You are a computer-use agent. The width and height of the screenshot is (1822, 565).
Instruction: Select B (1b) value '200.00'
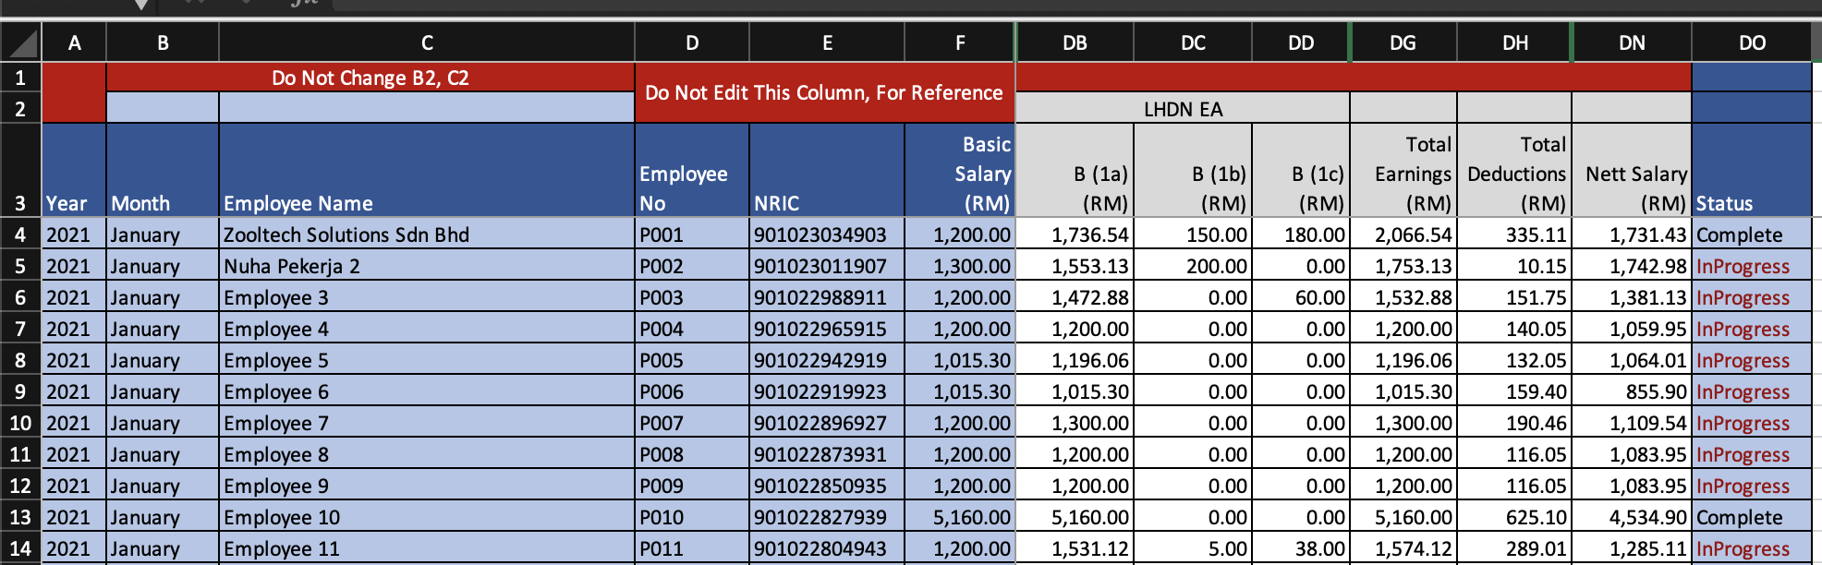(1193, 266)
